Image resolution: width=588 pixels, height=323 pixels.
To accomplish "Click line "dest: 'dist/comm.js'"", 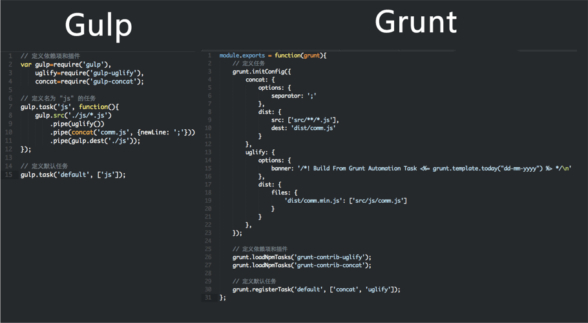I will coord(304,128).
